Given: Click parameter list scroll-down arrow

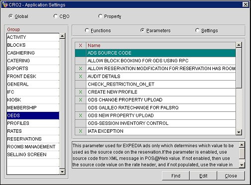Looking at the screenshot, I should coord(239,132).
